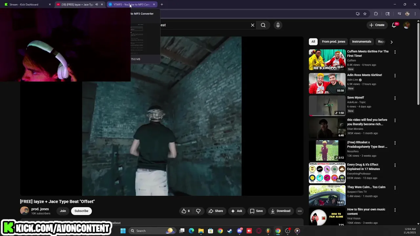Like the Offset beat video
The width and height of the screenshot is (420, 236).
pos(186,211)
